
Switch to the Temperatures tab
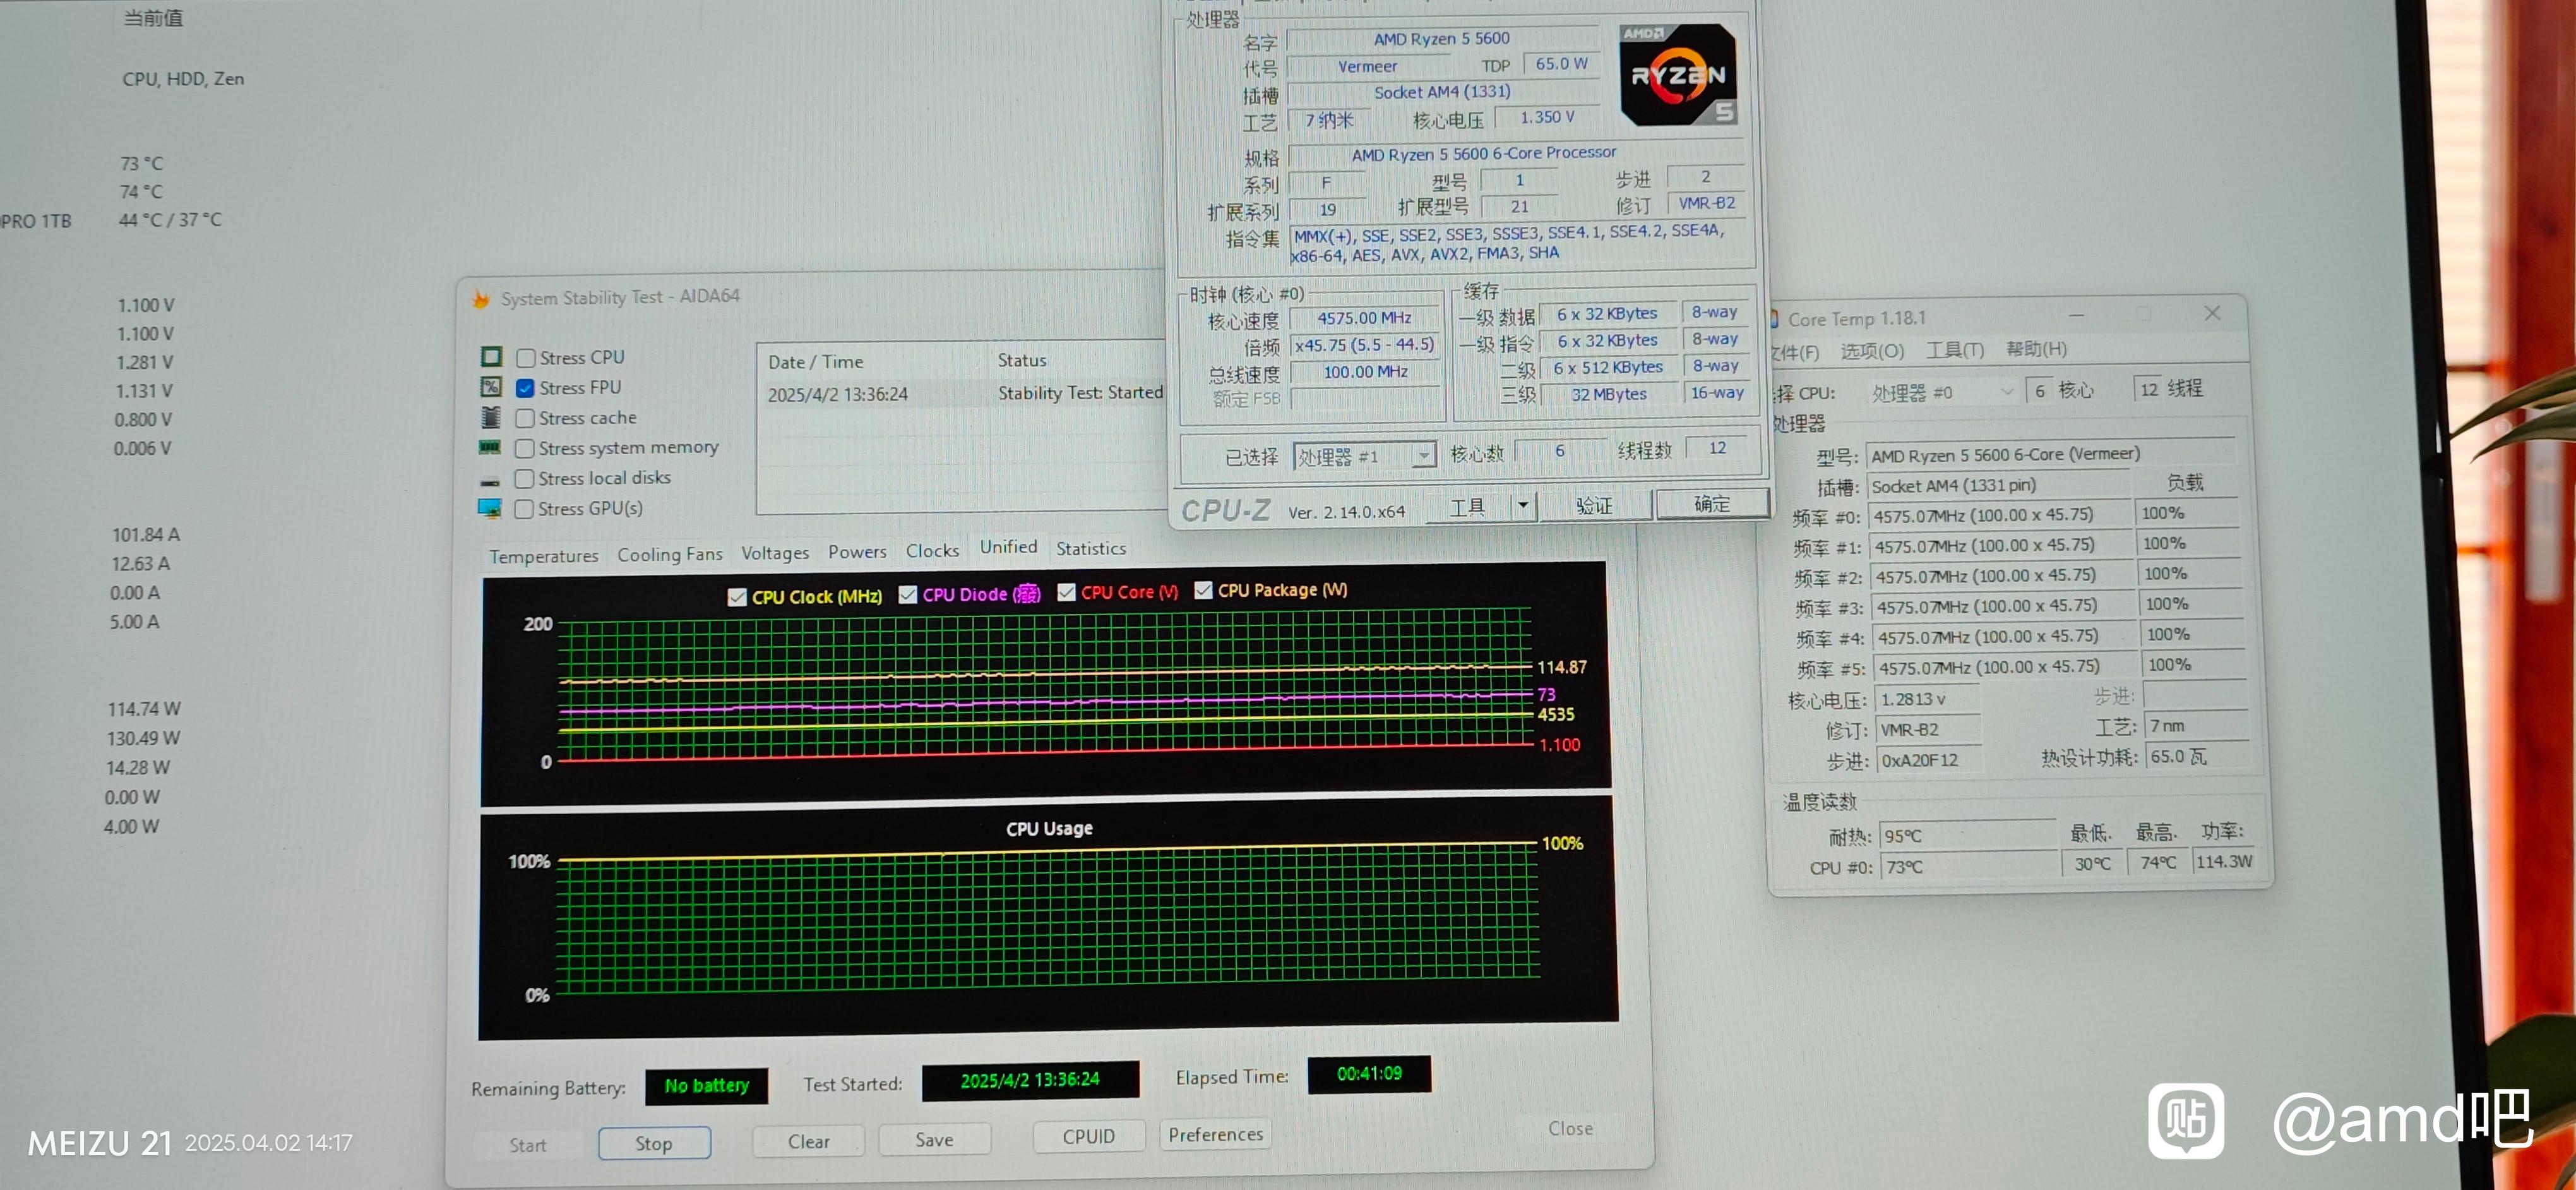click(x=544, y=556)
